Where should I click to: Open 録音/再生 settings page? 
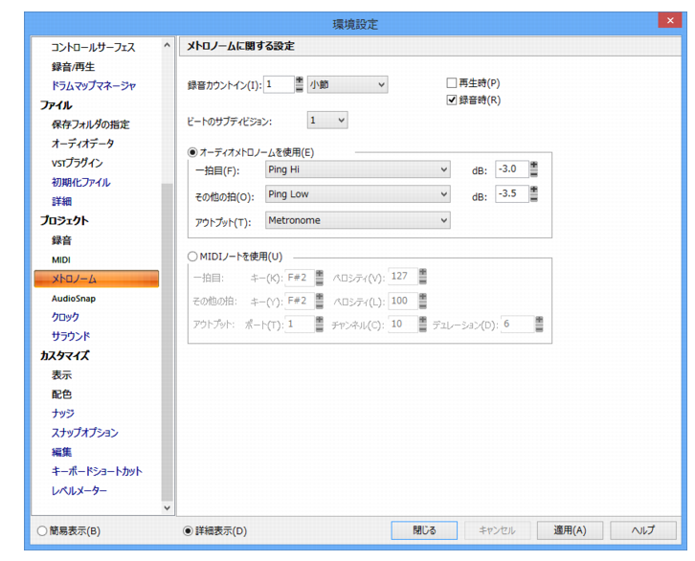(73, 67)
